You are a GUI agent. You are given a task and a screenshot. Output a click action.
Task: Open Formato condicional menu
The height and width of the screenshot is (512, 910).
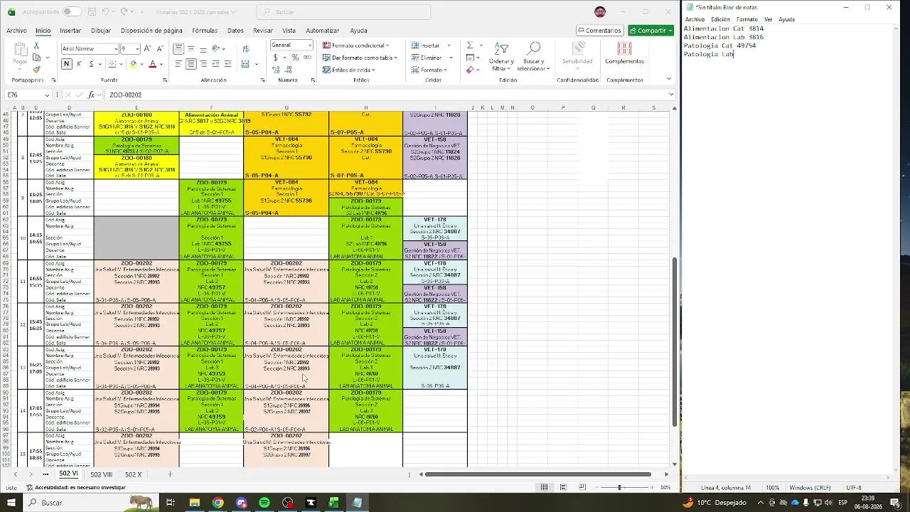point(355,46)
